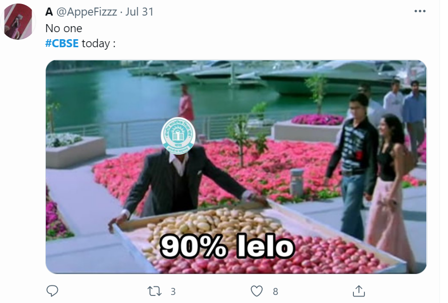Enlarge the meme image thumbnail

tap(236, 167)
